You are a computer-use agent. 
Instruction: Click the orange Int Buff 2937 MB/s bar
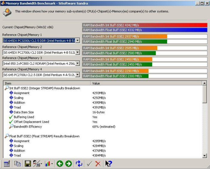click(x=125, y=36)
